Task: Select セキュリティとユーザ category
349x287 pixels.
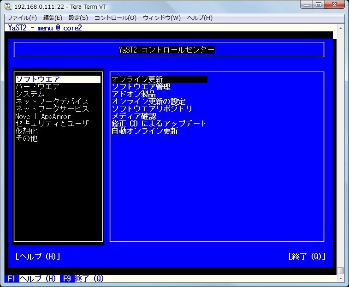Action: [x=52, y=124]
